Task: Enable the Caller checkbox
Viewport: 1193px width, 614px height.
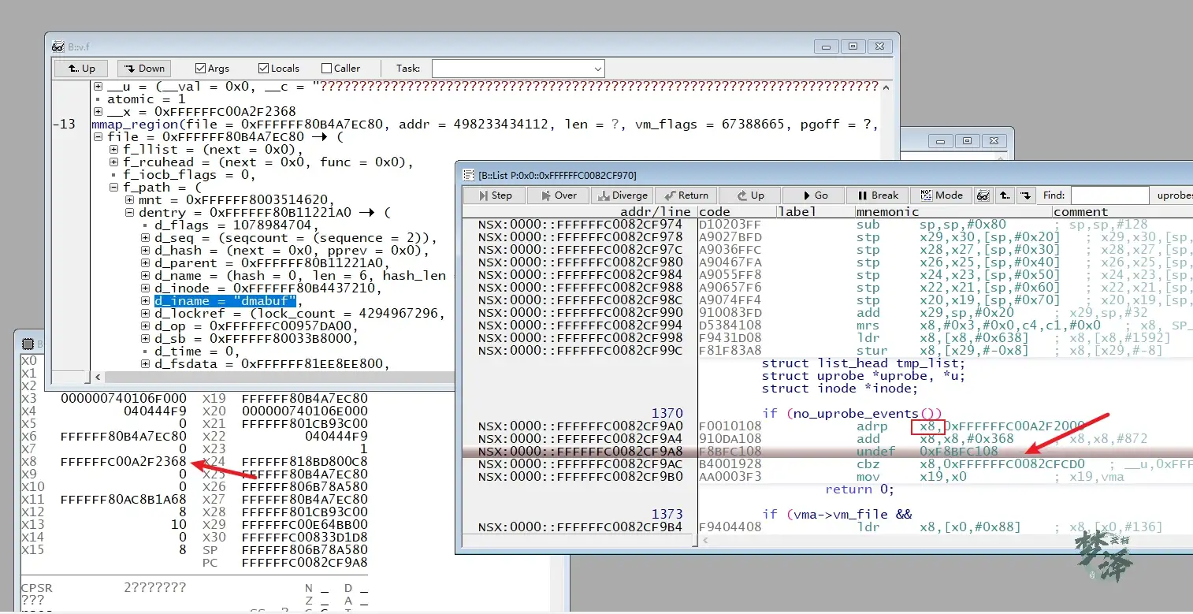Action: tap(327, 69)
